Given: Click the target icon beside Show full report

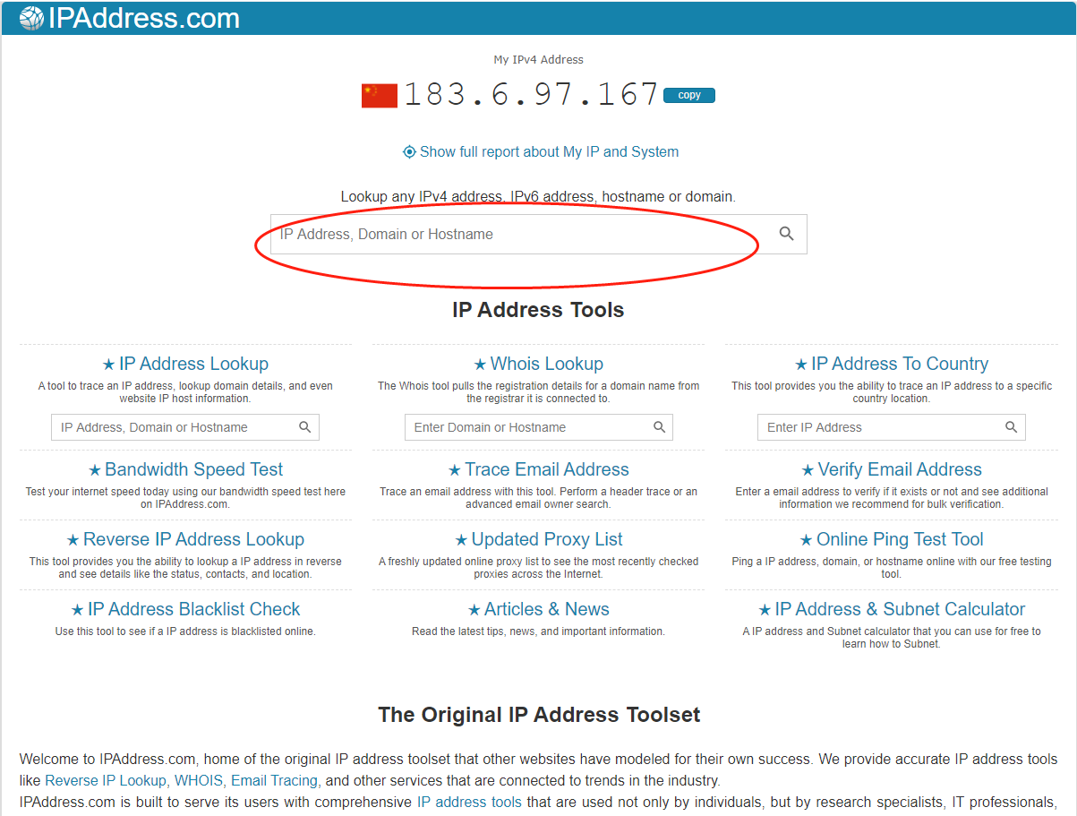Looking at the screenshot, I should pos(409,152).
